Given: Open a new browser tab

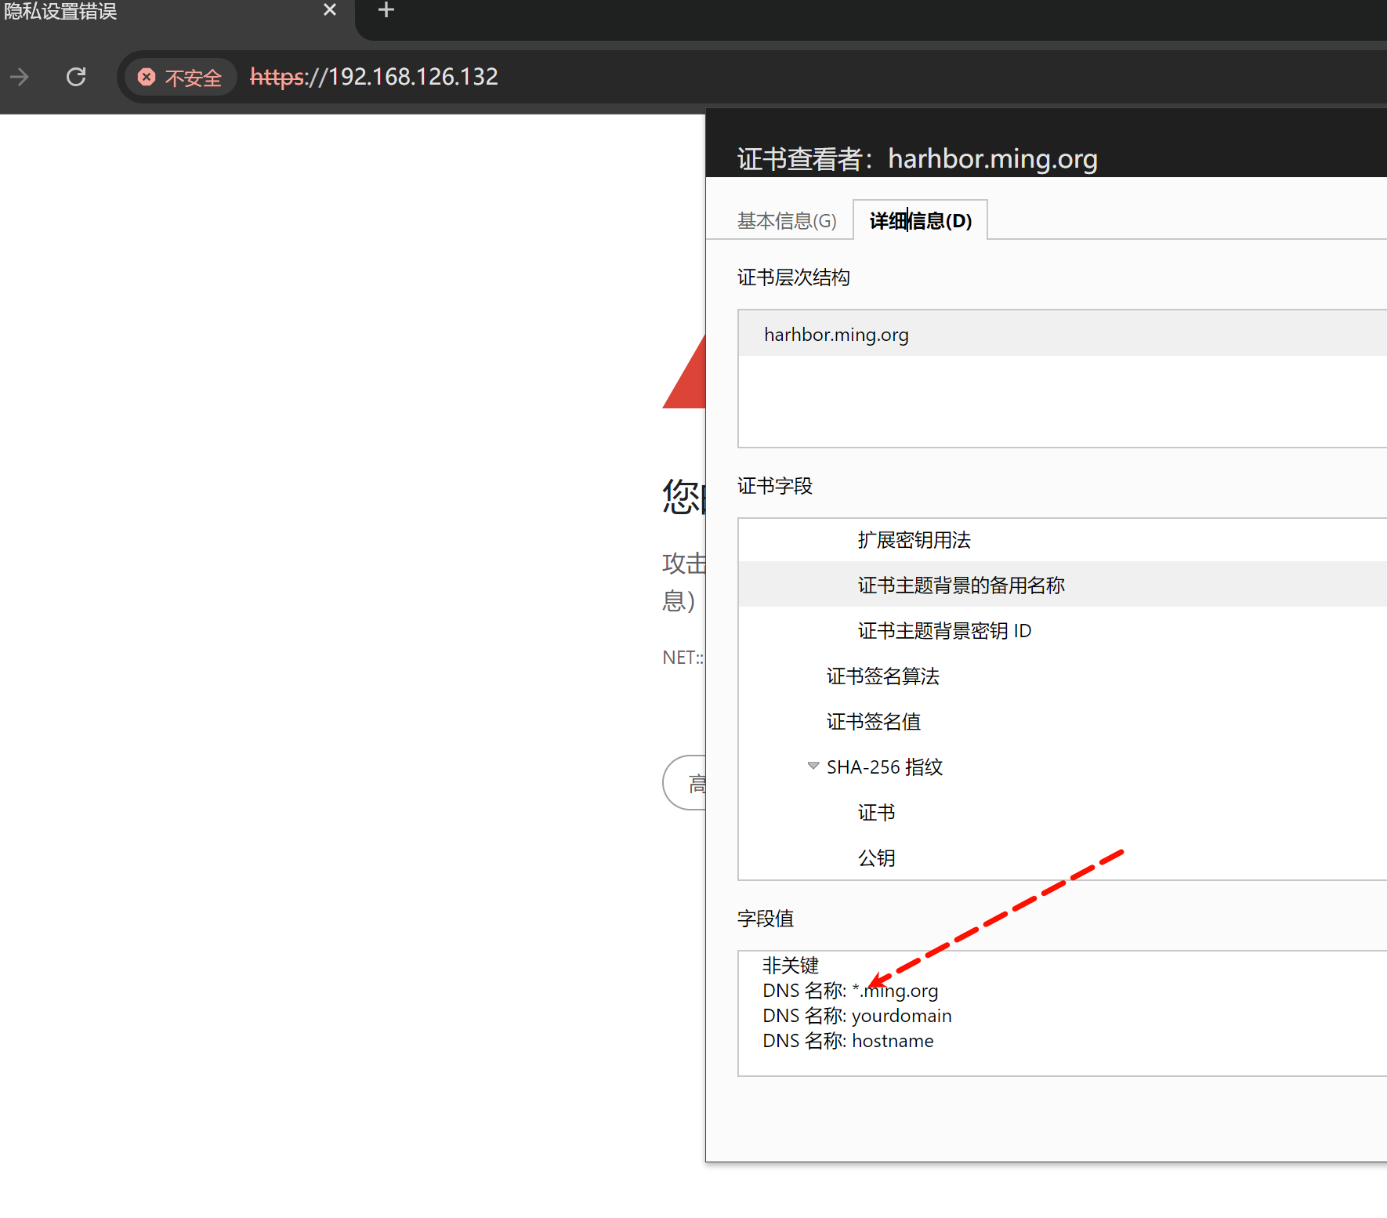Looking at the screenshot, I should click(386, 10).
